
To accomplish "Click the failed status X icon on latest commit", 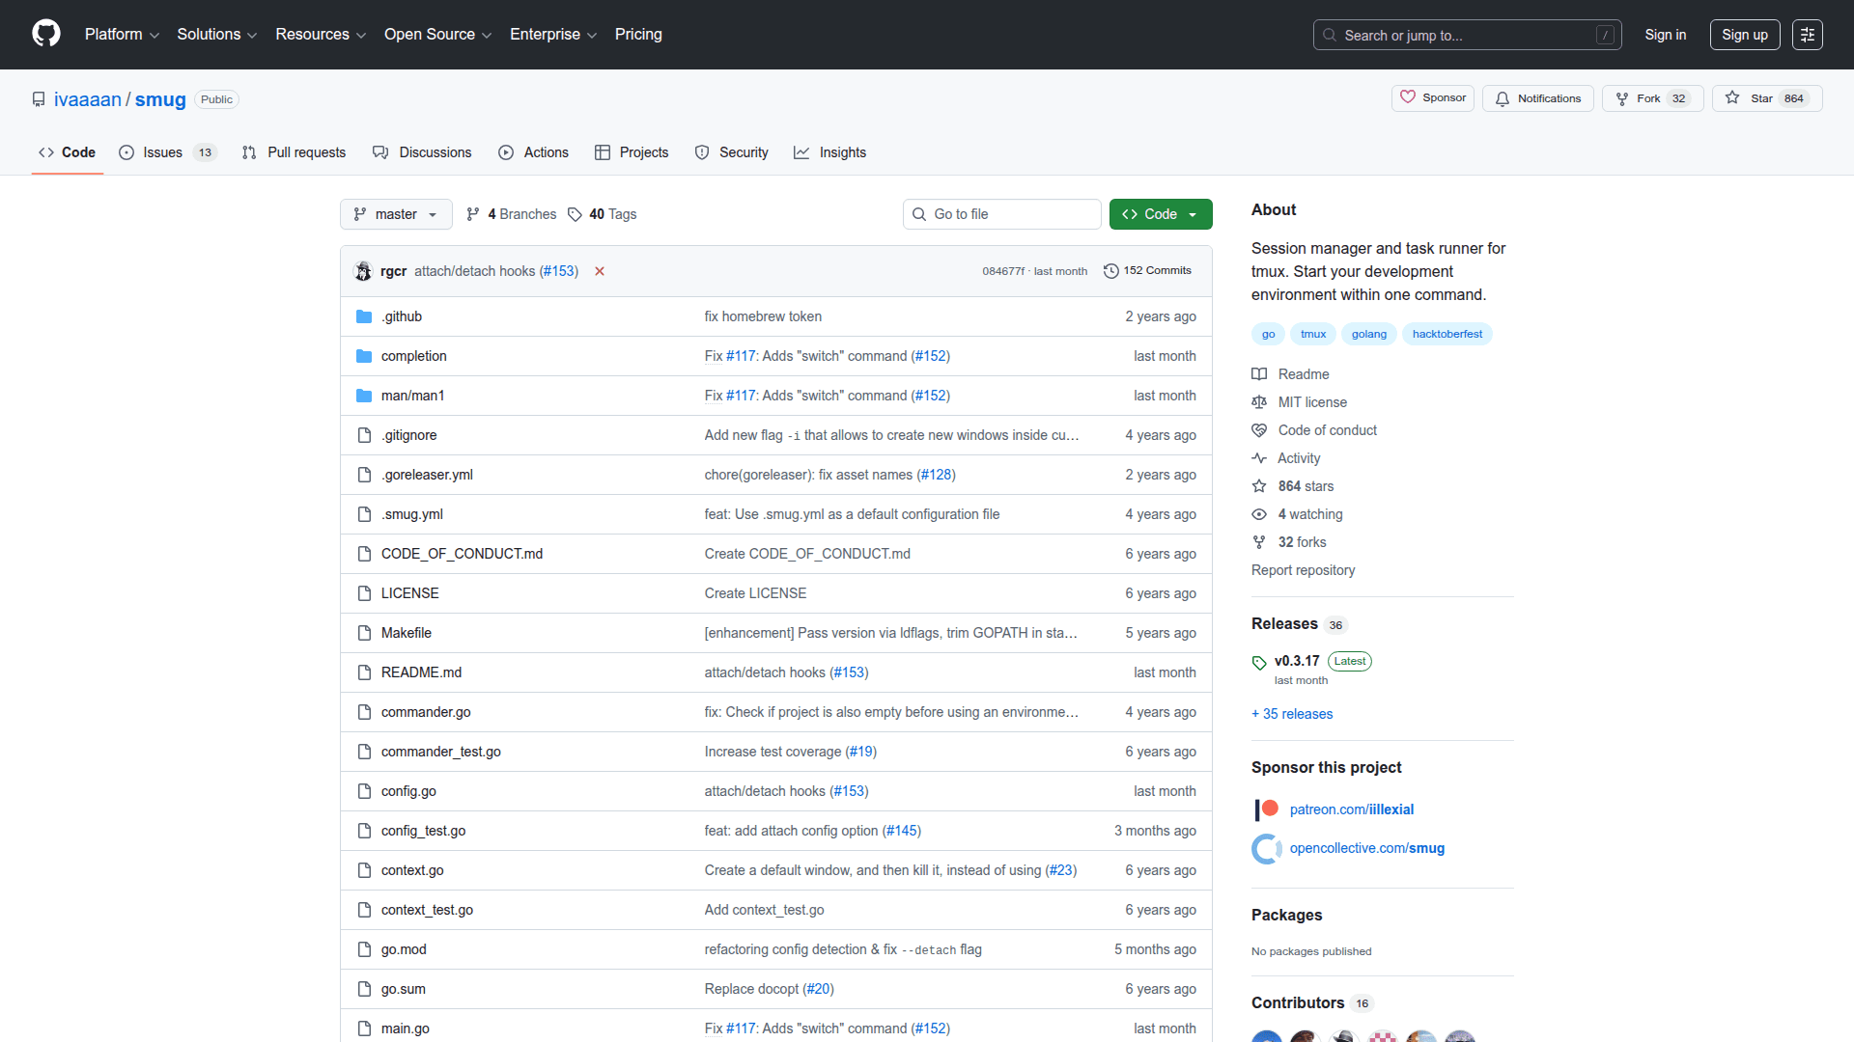I will point(600,271).
